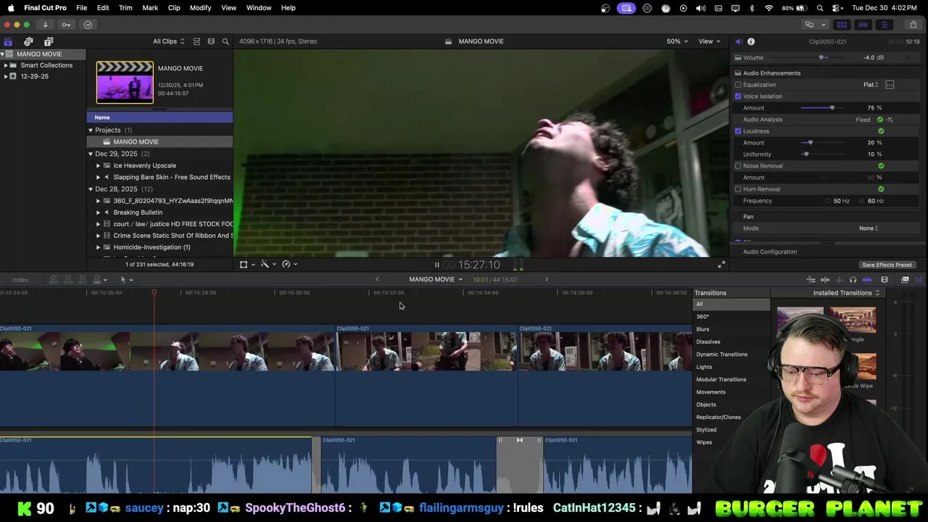Image resolution: width=928 pixels, height=522 pixels.
Task: Toggle the Effects browser icon
Action: pos(905,280)
